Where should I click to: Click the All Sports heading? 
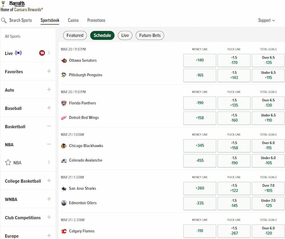tap(13, 36)
